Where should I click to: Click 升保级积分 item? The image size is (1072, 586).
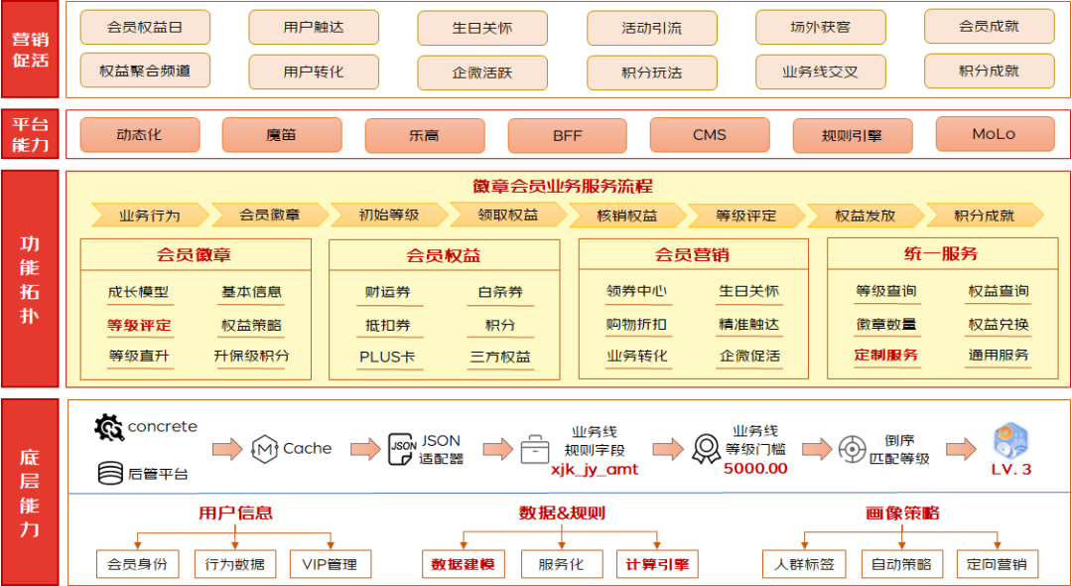click(251, 356)
